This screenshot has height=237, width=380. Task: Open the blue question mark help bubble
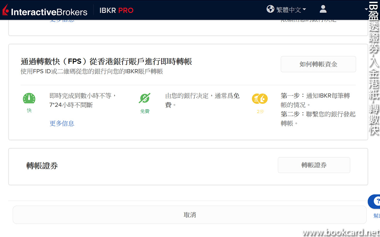375,202
